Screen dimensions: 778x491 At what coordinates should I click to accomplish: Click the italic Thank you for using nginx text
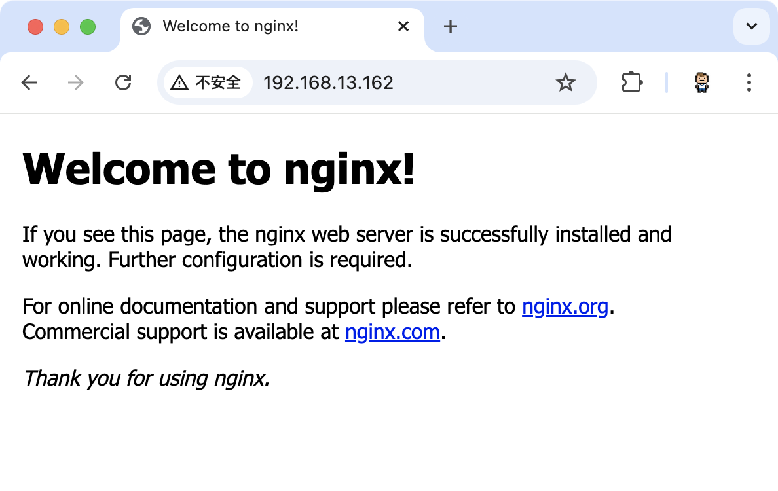click(146, 378)
